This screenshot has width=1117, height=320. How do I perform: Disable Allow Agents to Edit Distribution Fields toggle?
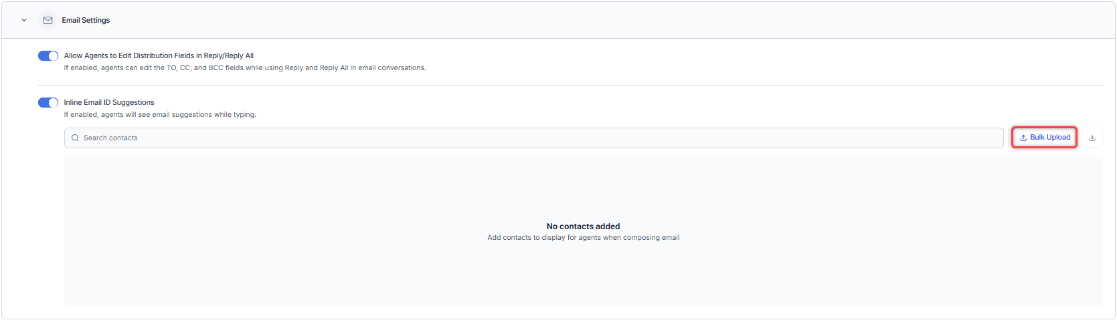pos(48,55)
